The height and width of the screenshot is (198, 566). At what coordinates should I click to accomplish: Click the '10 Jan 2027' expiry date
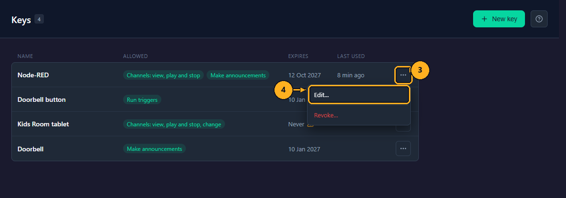pyautogui.click(x=304, y=149)
